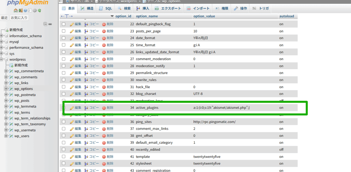Open the 操作 tab
The width and height of the screenshot is (351, 172).
240,8
